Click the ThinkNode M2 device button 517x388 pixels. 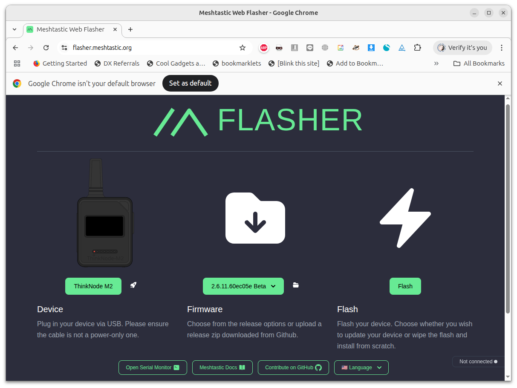pos(93,286)
